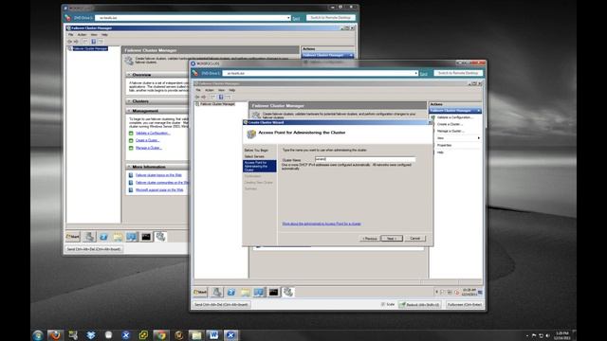Viewport: 607px width, 341px height.
Task: Open Action menu in front Failover Cluster Manager
Action: tap(209, 90)
